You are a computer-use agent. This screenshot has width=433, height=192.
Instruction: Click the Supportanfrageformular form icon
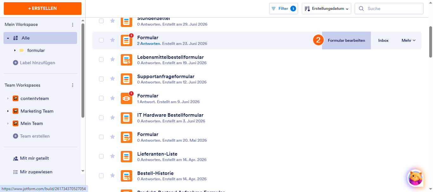tap(126, 79)
